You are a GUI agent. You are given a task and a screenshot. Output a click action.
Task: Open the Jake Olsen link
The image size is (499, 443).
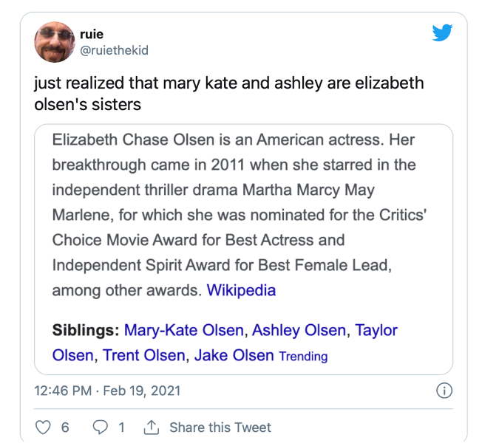pyautogui.click(x=234, y=355)
